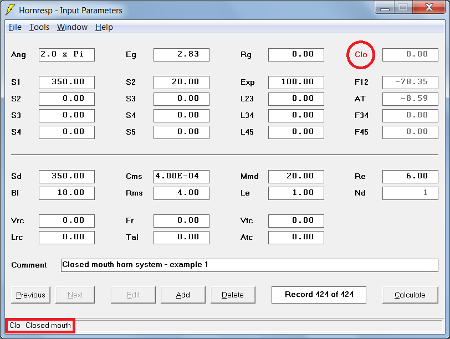Viewport: 450px width, 339px height.
Task: Click the Hornresp lightning bolt title icon
Action: point(11,10)
